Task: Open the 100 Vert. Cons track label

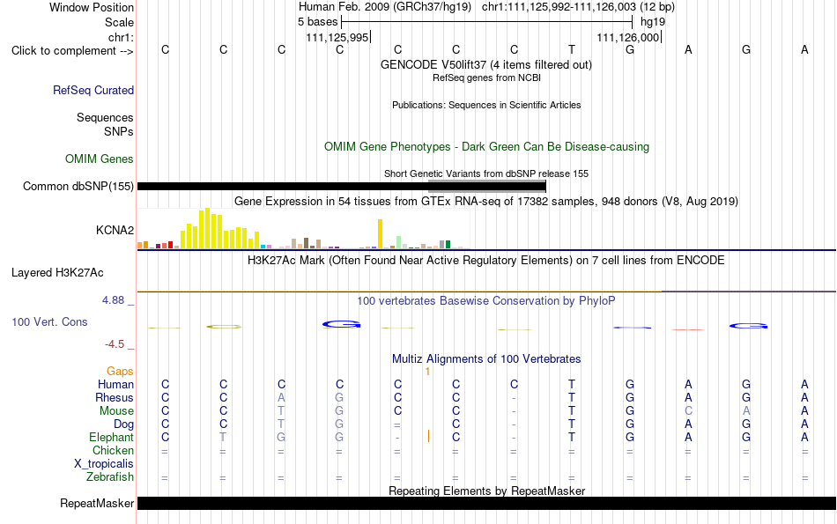Action: click(49, 321)
